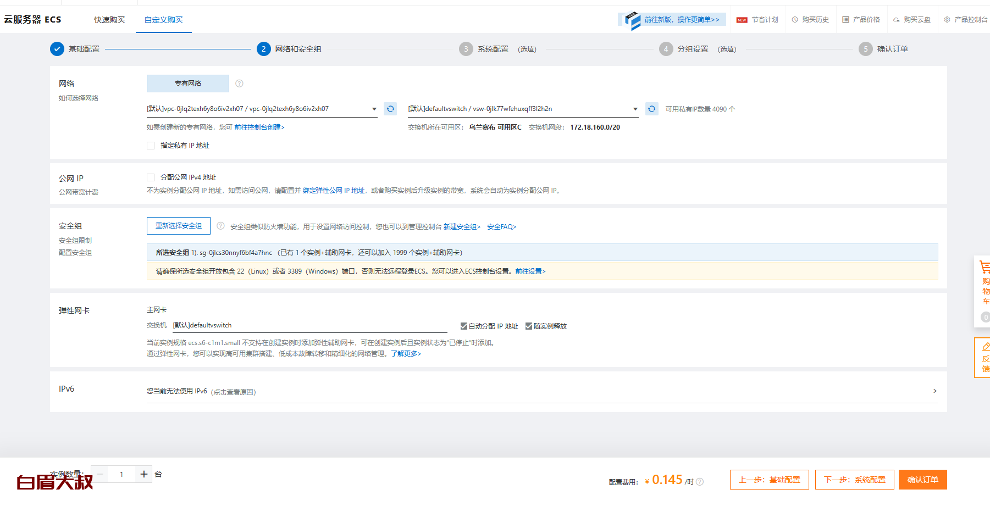The height and width of the screenshot is (506, 990).
Task: Open 产品控制台 menu item
Action: pyautogui.click(x=971, y=20)
